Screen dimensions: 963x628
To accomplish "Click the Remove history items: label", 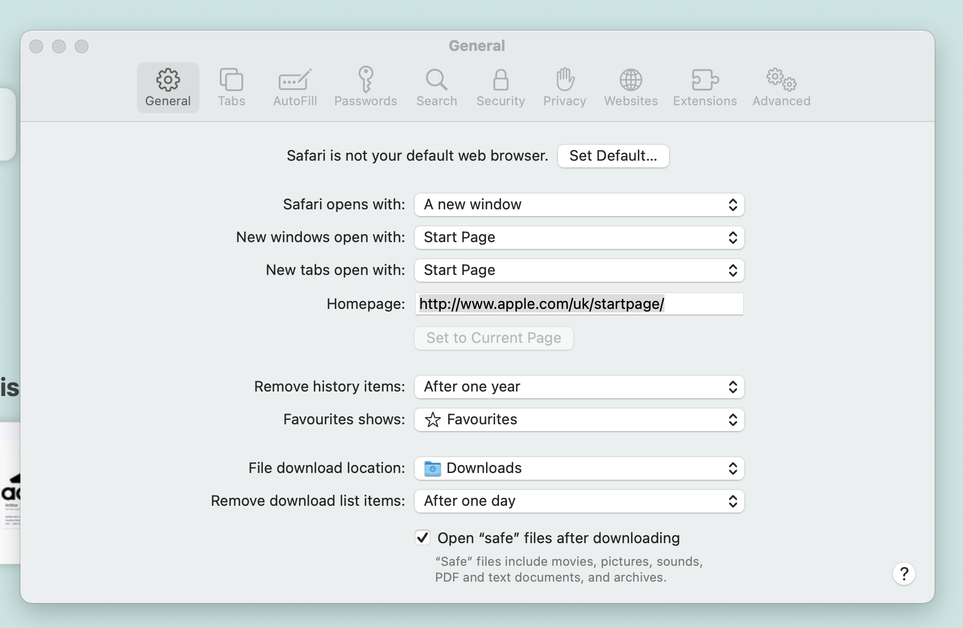I will pyautogui.click(x=330, y=386).
